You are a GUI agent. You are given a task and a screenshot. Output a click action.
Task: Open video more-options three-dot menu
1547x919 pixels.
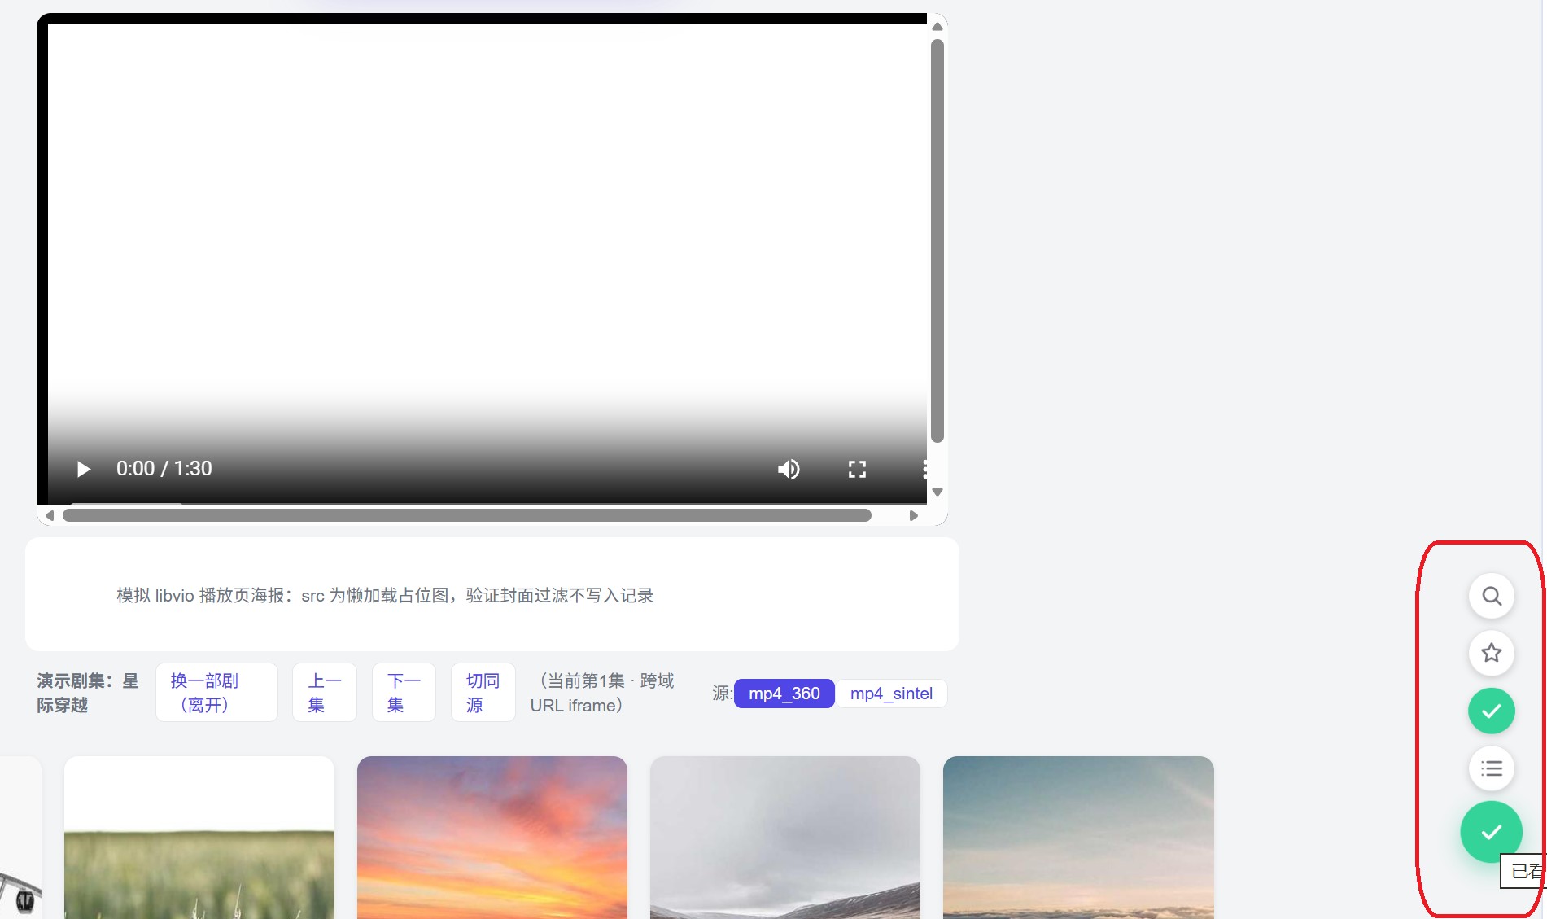[924, 469]
